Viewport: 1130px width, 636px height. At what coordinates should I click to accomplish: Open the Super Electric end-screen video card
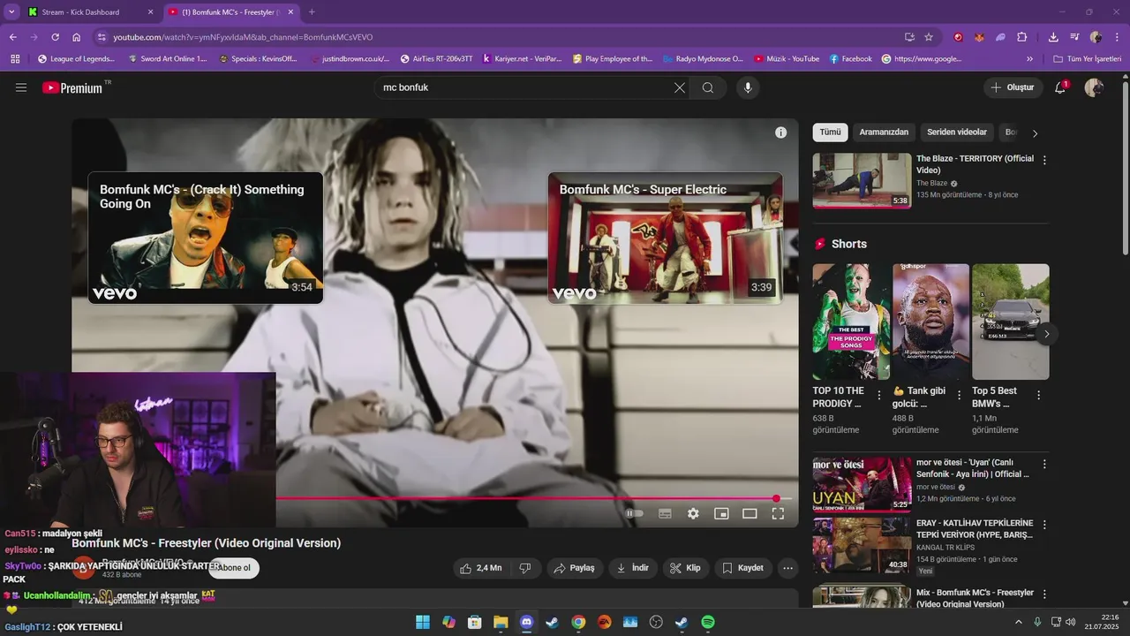click(666, 238)
